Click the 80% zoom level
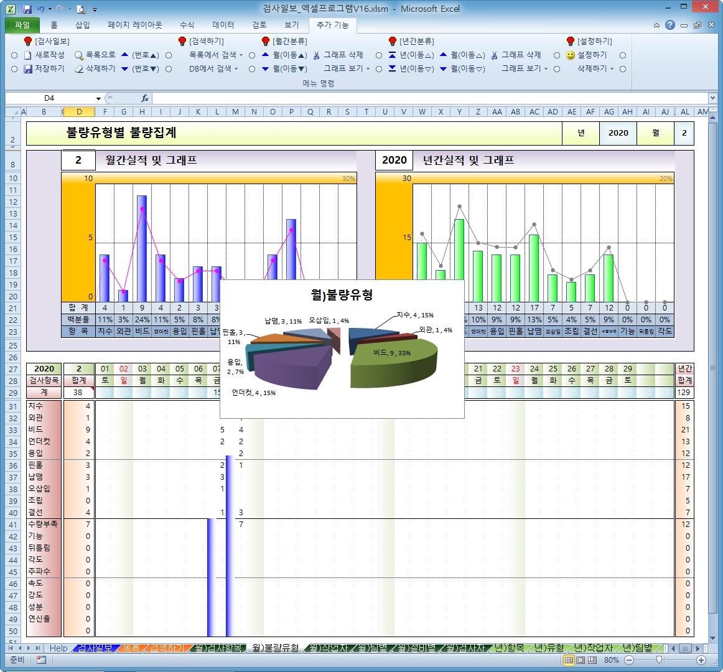723x672 pixels. (x=612, y=660)
